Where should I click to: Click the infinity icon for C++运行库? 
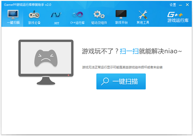click(77, 15)
